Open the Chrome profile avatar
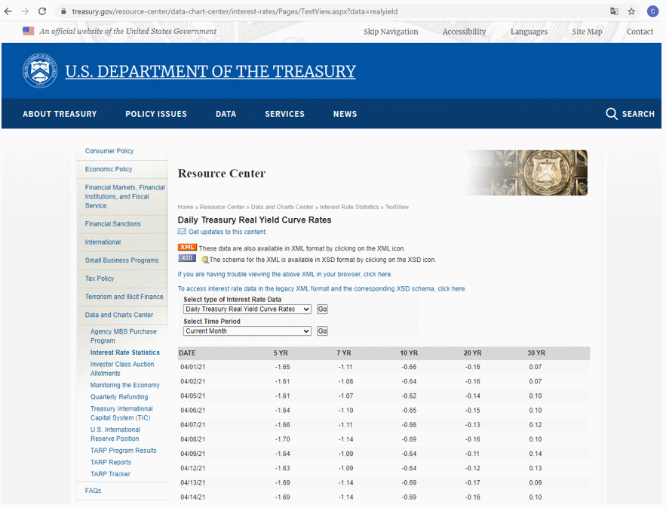The height and width of the screenshot is (508, 666). pos(652,11)
